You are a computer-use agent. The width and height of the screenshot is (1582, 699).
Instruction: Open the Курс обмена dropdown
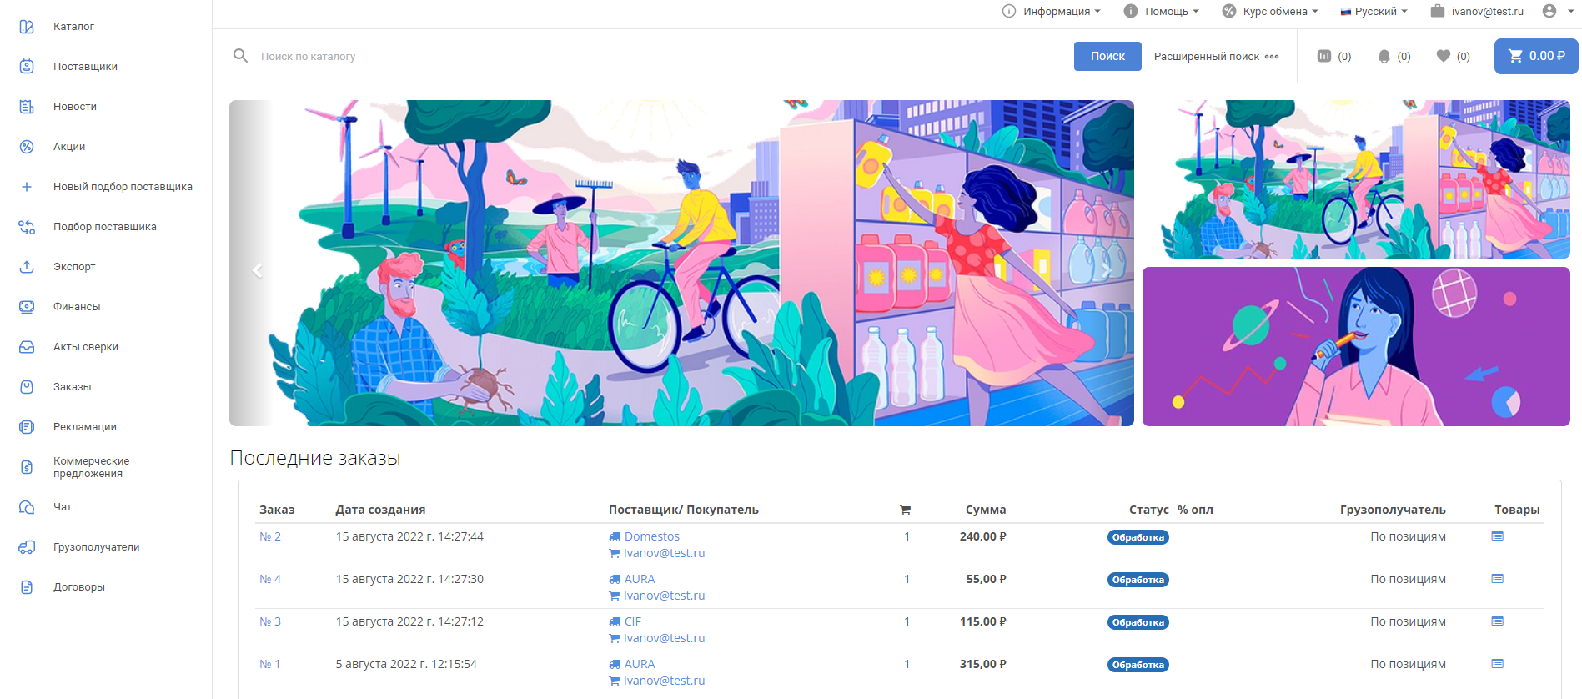(x=1270, y=11)
